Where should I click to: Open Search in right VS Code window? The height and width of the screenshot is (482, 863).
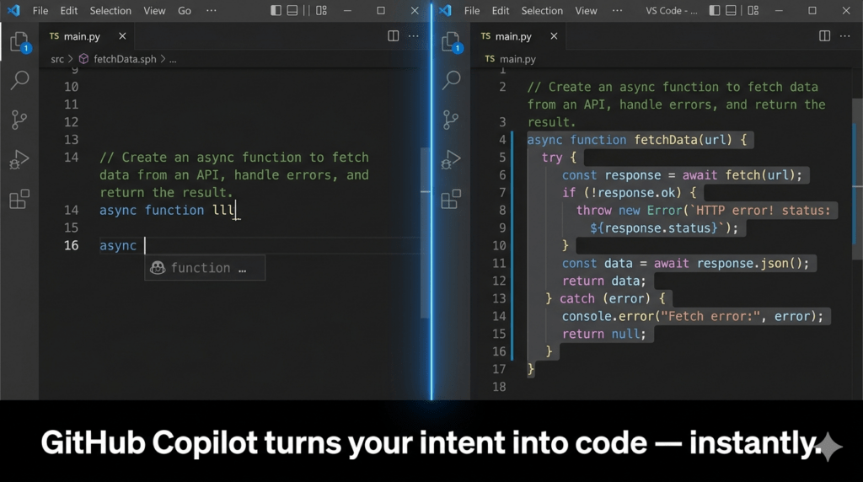(x=452, y=80)
